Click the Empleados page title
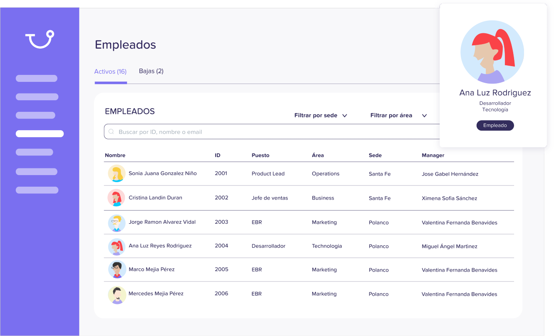This screenshot has width=554, height=336. click(125, 45)
